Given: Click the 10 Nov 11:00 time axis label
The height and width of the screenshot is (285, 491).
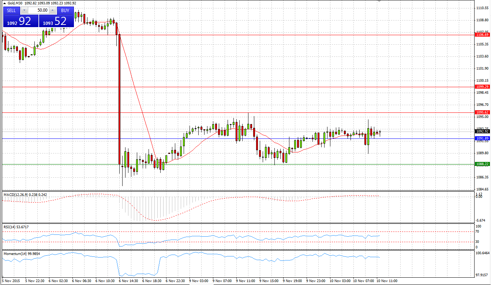Looking at the screenshot, I should (387, 281).
